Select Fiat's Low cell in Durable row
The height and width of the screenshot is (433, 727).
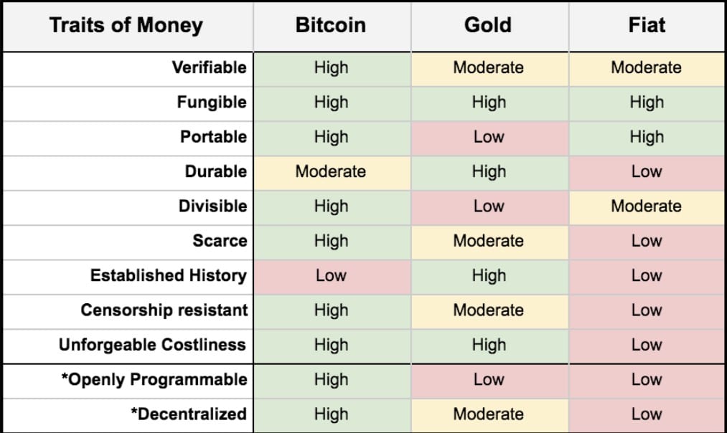(647, 172)
